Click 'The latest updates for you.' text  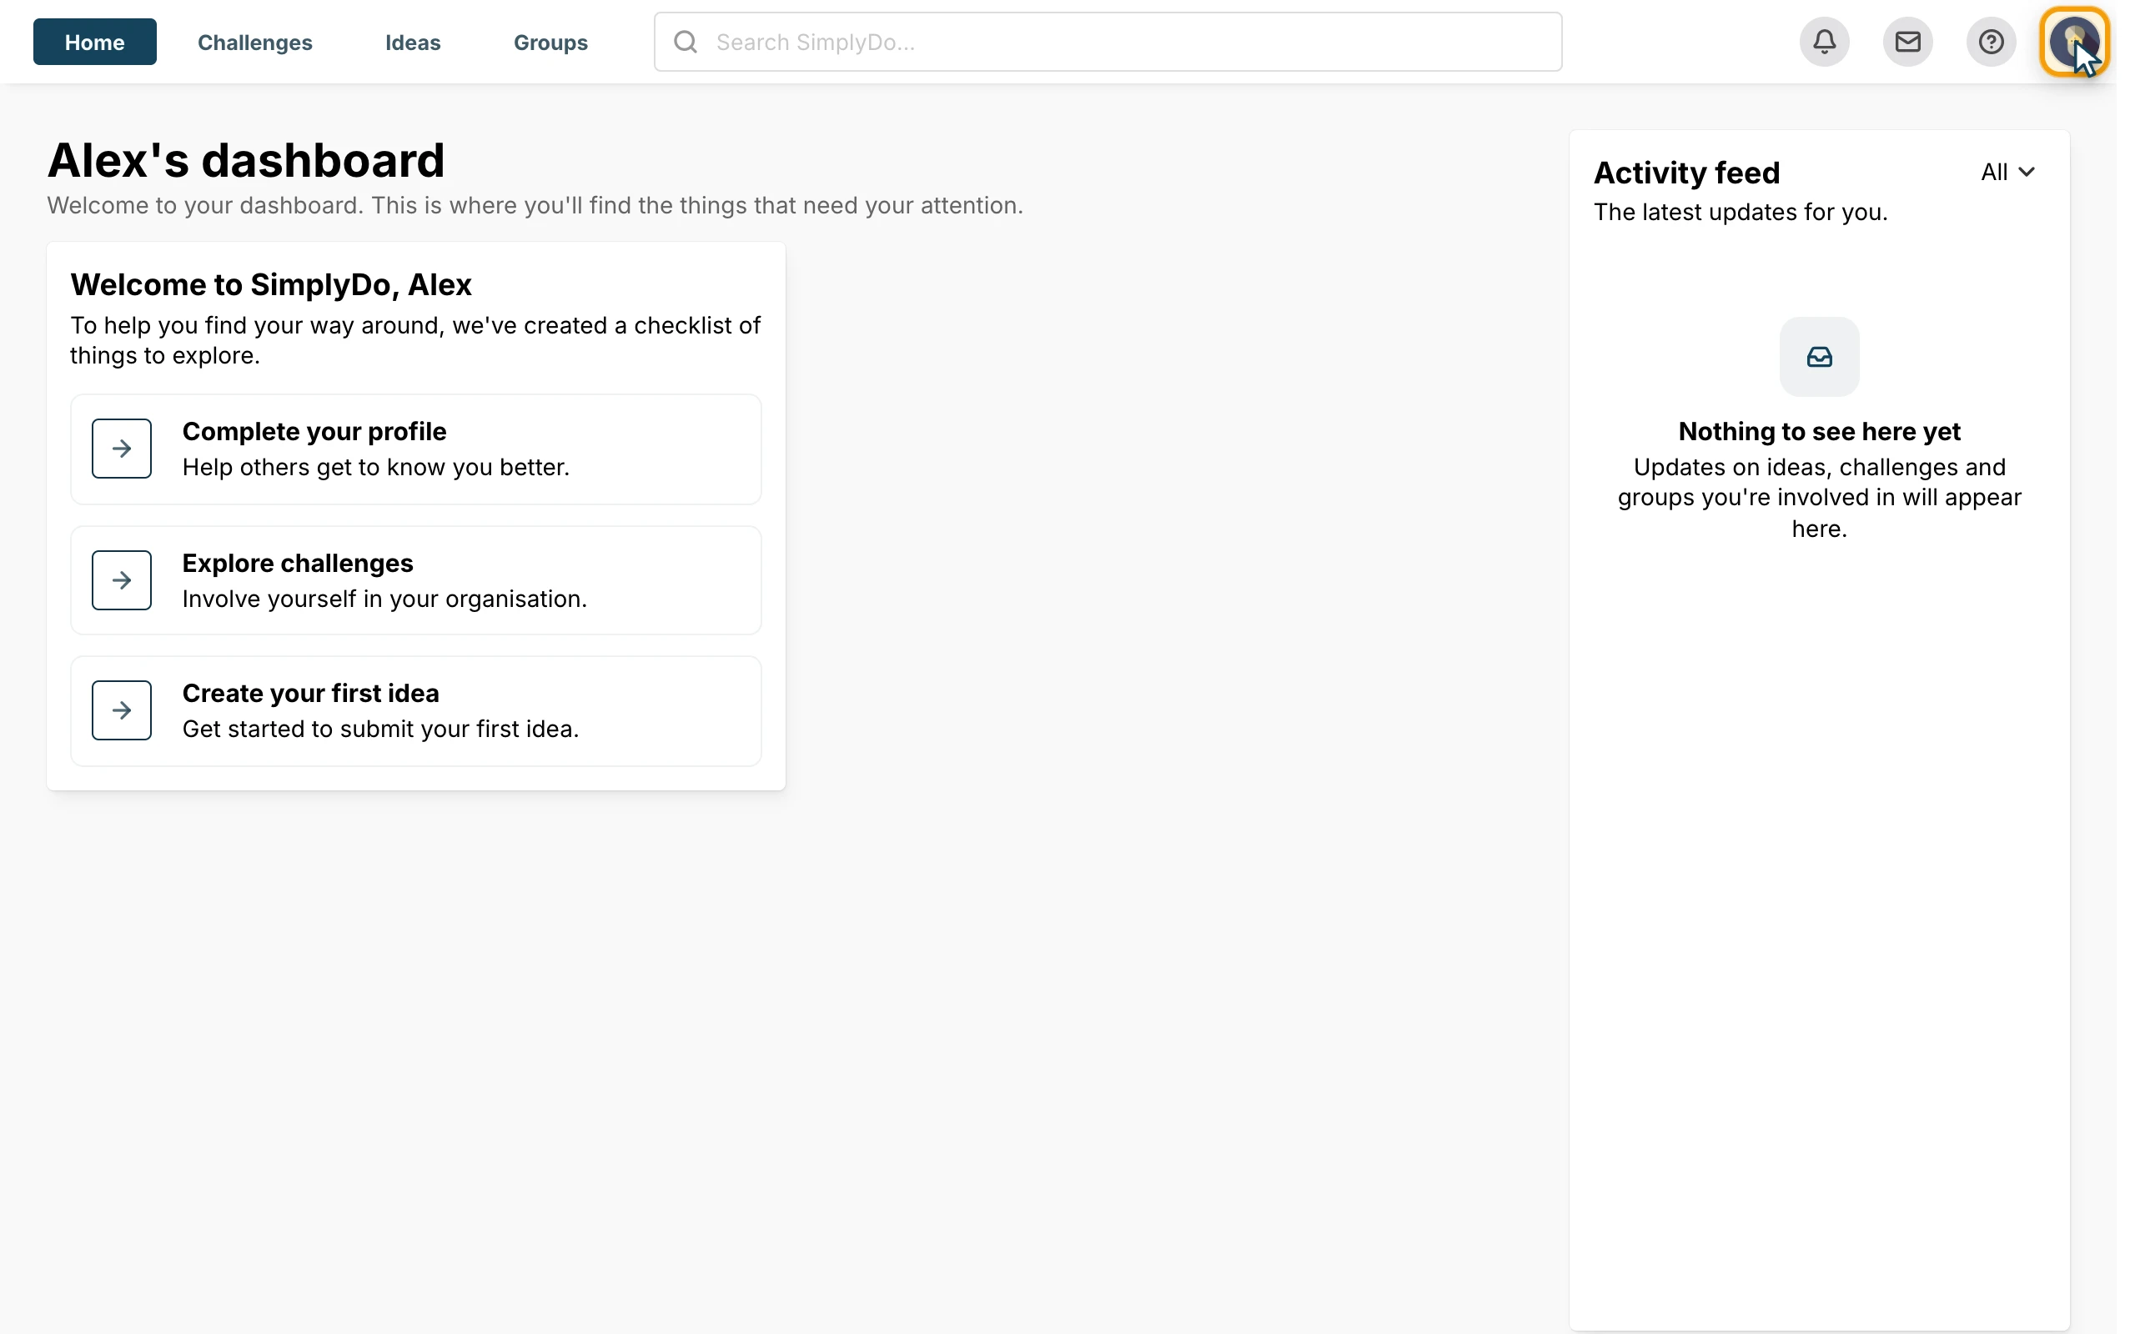pyautogui.click(x=1740, y=212)
